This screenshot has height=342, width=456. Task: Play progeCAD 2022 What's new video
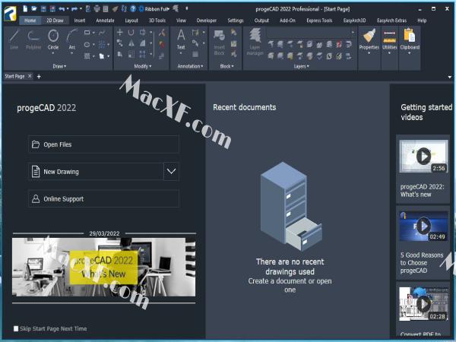pos(423,156)
